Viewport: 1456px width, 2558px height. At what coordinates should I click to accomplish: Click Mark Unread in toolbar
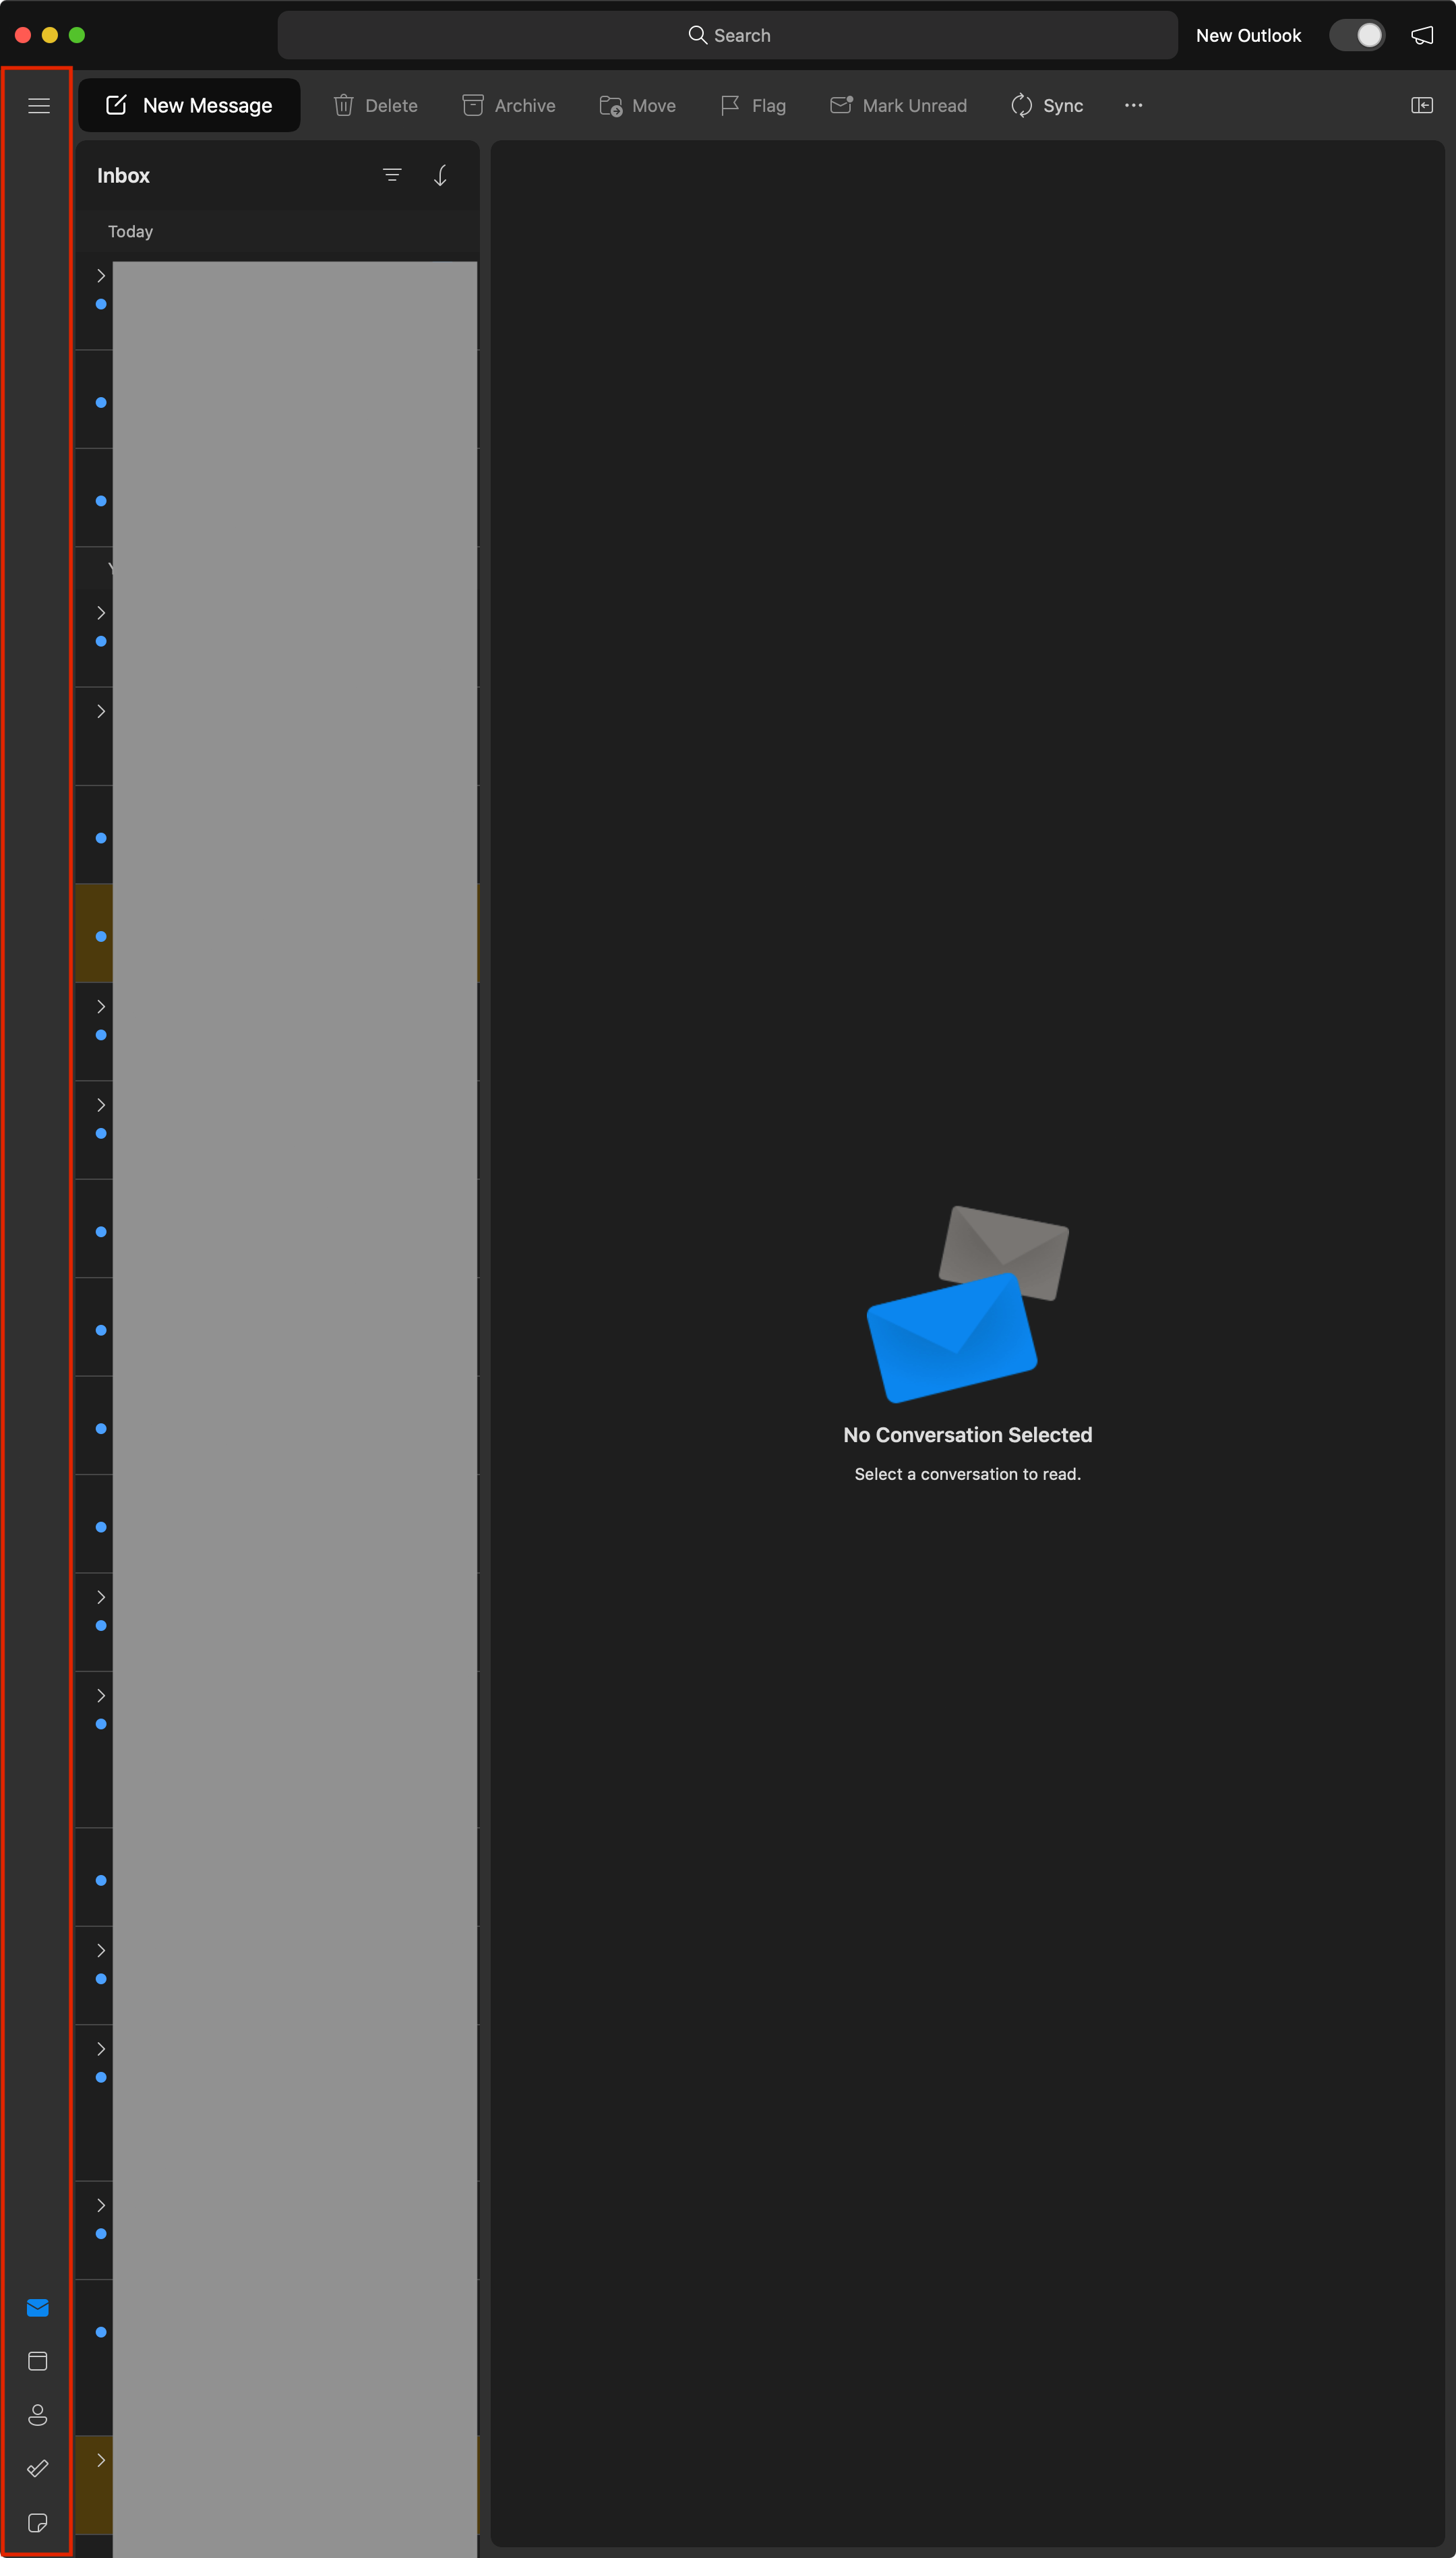898,106
